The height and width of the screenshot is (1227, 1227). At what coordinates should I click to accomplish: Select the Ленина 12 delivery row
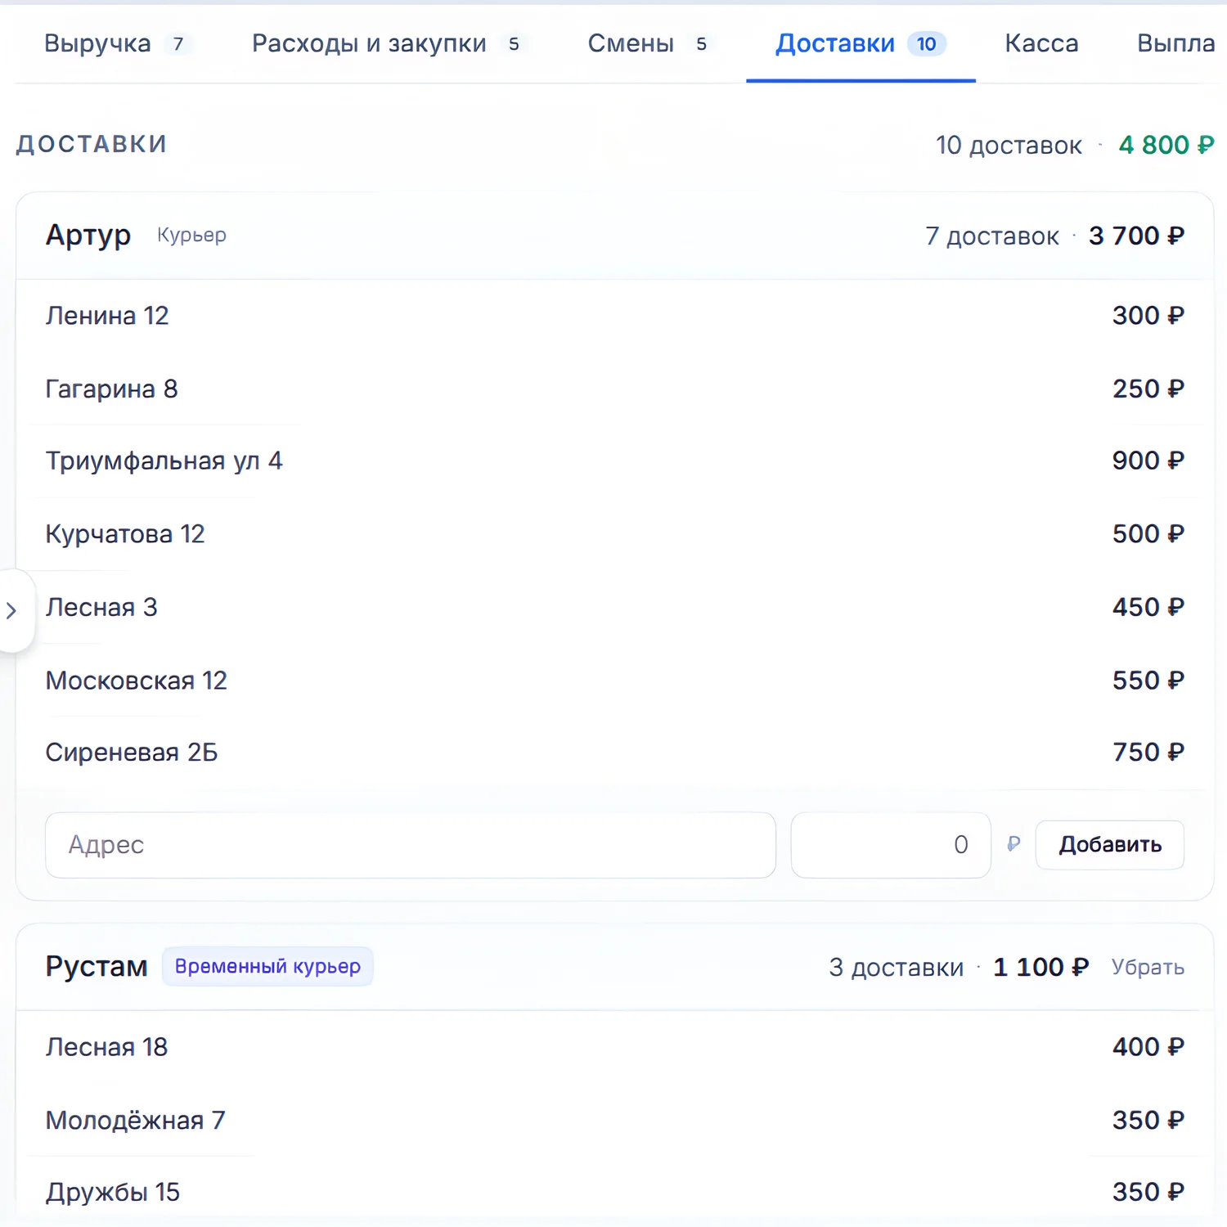[x=614, y=316]
